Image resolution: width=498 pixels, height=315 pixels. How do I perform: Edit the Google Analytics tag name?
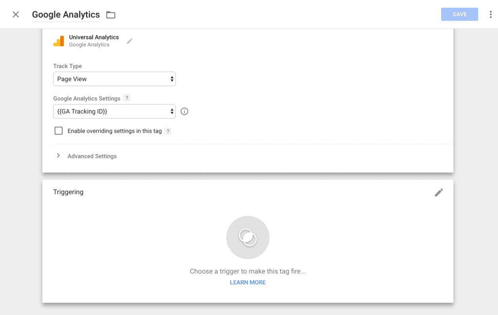tap(66, 15)
